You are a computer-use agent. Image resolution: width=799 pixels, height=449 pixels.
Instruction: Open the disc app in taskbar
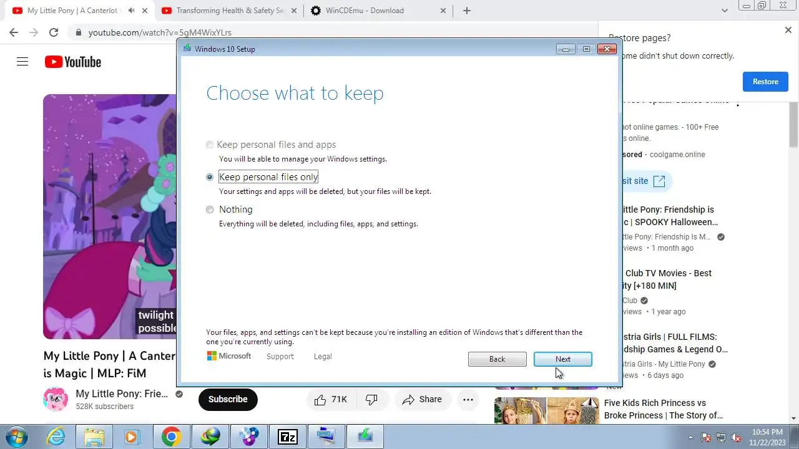[248, 437]
